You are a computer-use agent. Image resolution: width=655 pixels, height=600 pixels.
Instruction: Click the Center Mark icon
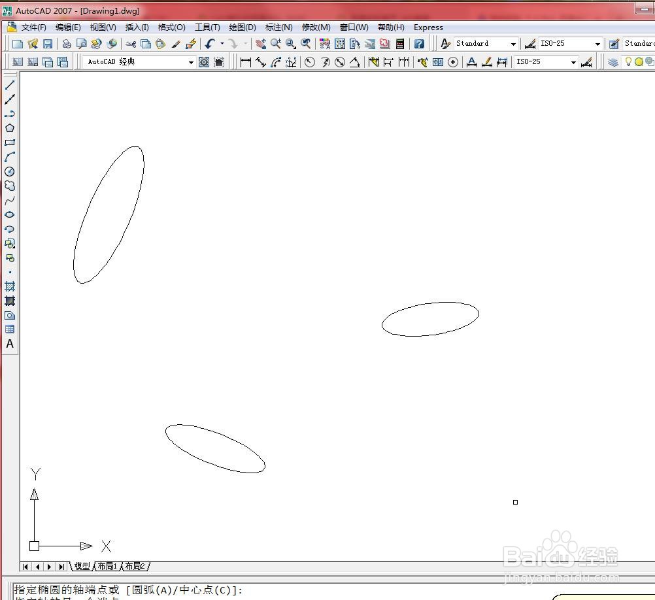[453, 62]
